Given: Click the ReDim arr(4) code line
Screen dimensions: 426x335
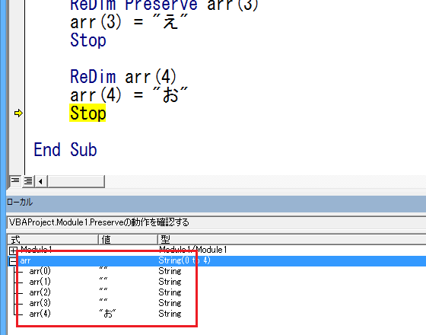Looking at the screenshot, I should click(123, 76).
